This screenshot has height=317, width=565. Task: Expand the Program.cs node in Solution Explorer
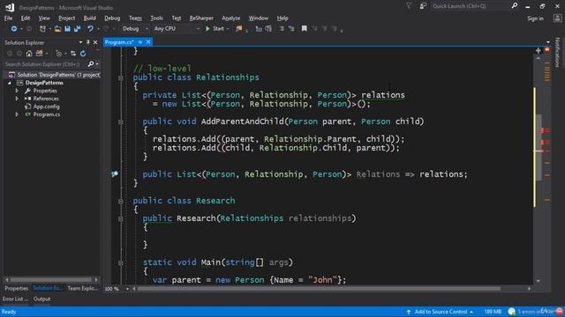pos(17,114)
